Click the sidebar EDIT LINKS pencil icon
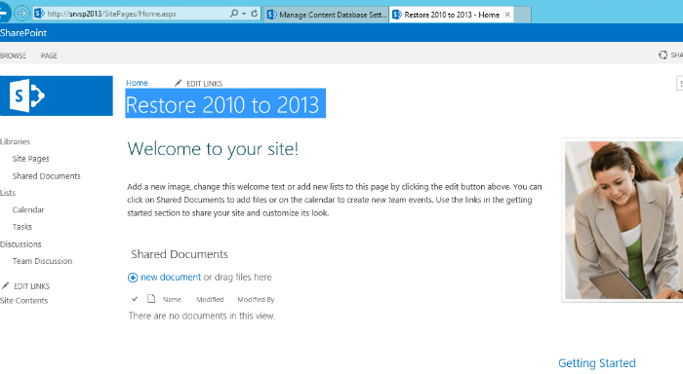Screen dimensions: 683x374 coord(5,285)
